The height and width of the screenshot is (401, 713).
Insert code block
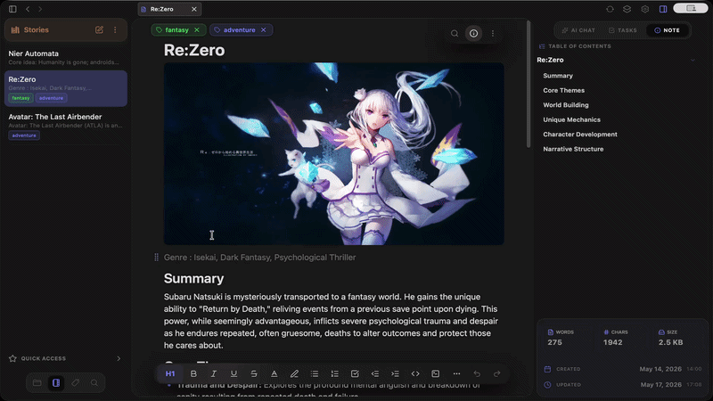436,373
